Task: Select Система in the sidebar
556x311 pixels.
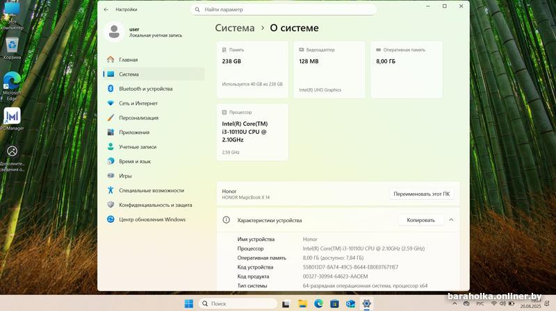Action: coord(154,74)
